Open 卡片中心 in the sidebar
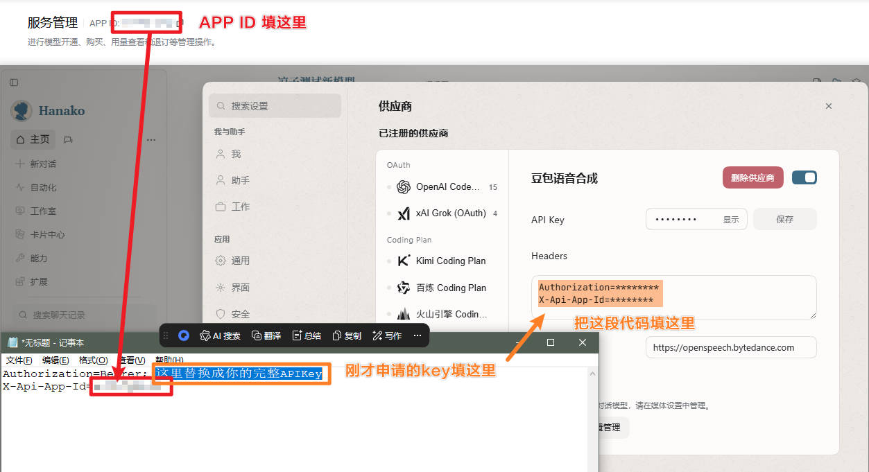 (x=40, y=234)
